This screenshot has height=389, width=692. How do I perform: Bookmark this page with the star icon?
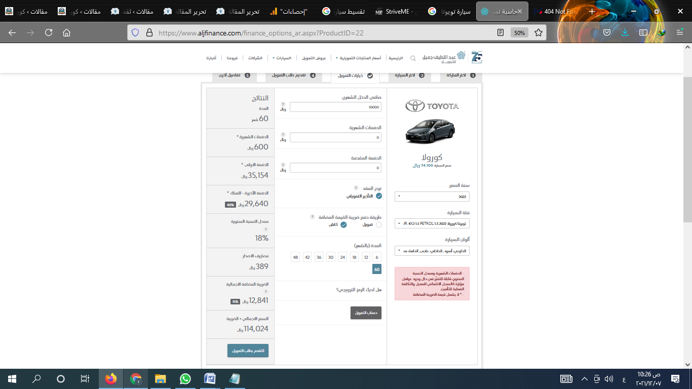click(x=539, y=32)
